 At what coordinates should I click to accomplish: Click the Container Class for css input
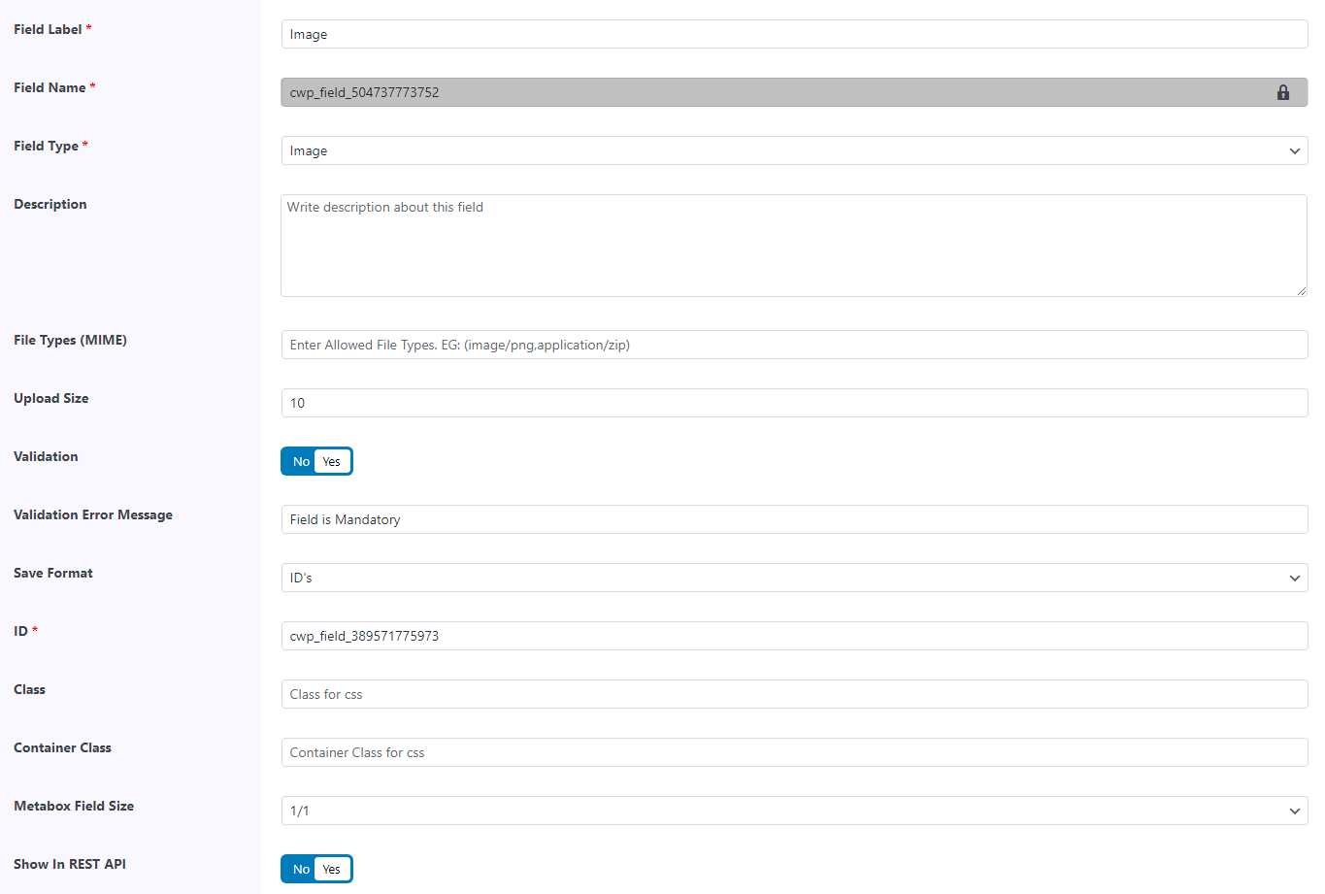[x=794, y=752]
